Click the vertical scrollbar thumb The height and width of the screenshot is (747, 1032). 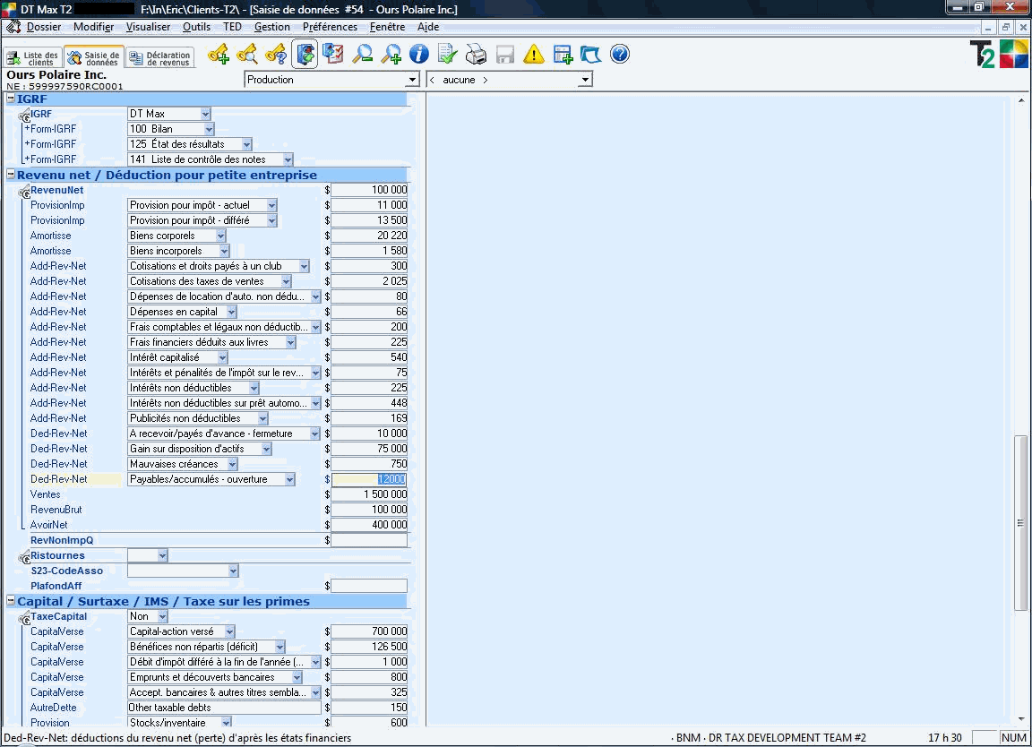click(x=1020, y=523)
